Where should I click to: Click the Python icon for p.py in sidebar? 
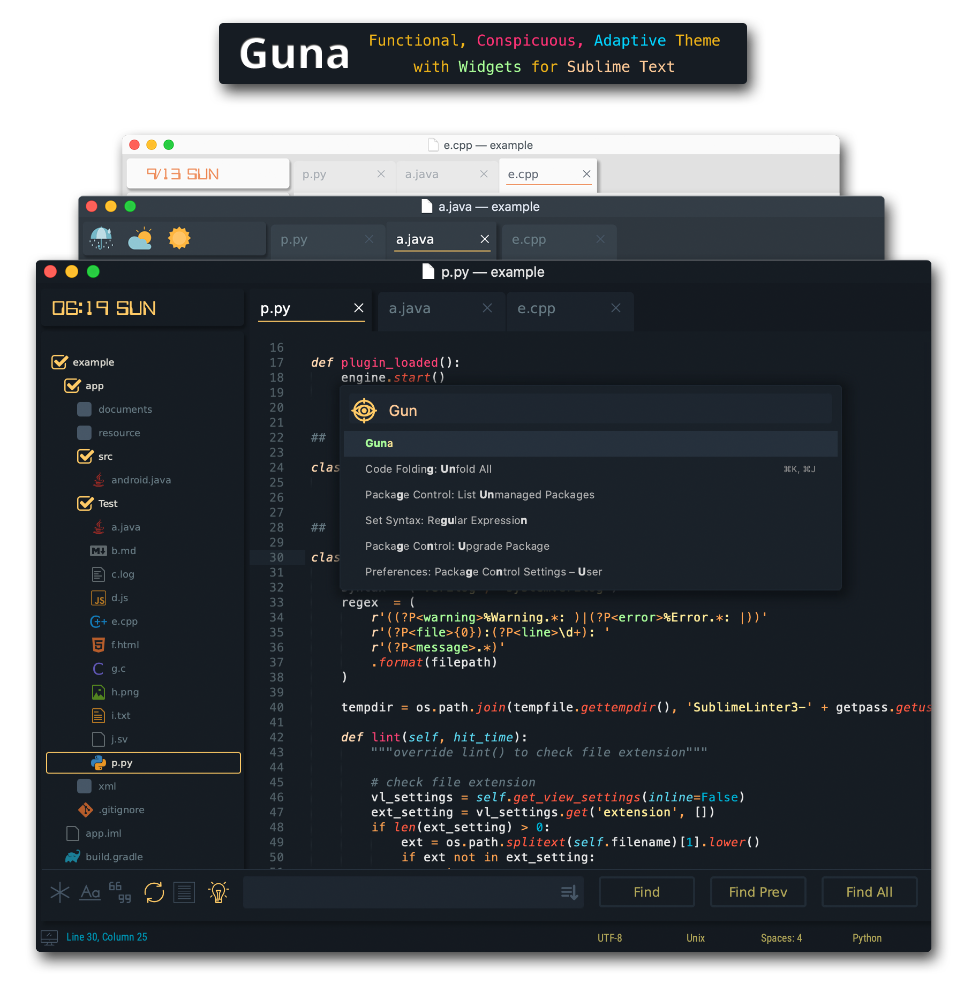[x=99, y=763]
